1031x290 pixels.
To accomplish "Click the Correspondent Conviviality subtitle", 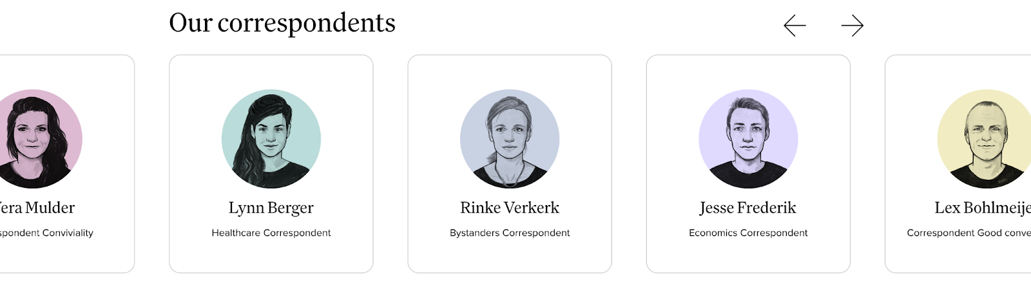I will pyautogui.click(x=46, y=233).
